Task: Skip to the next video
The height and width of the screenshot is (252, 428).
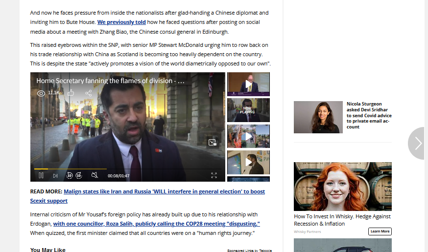Action: click(55, 176)
